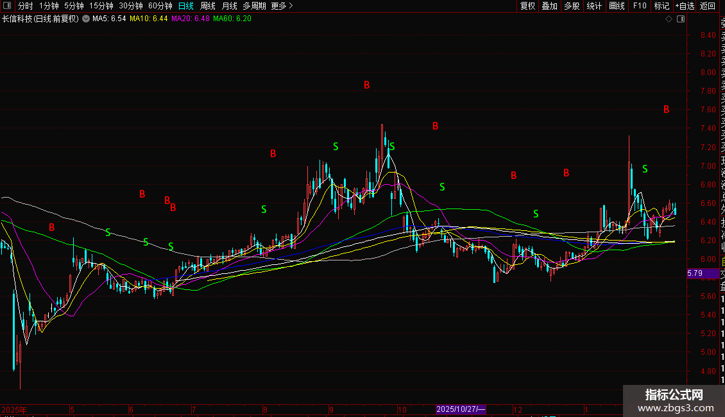Switch to 月线 monthly chart
The height and width of the screenshot is (417, 725).
[229, 6]
